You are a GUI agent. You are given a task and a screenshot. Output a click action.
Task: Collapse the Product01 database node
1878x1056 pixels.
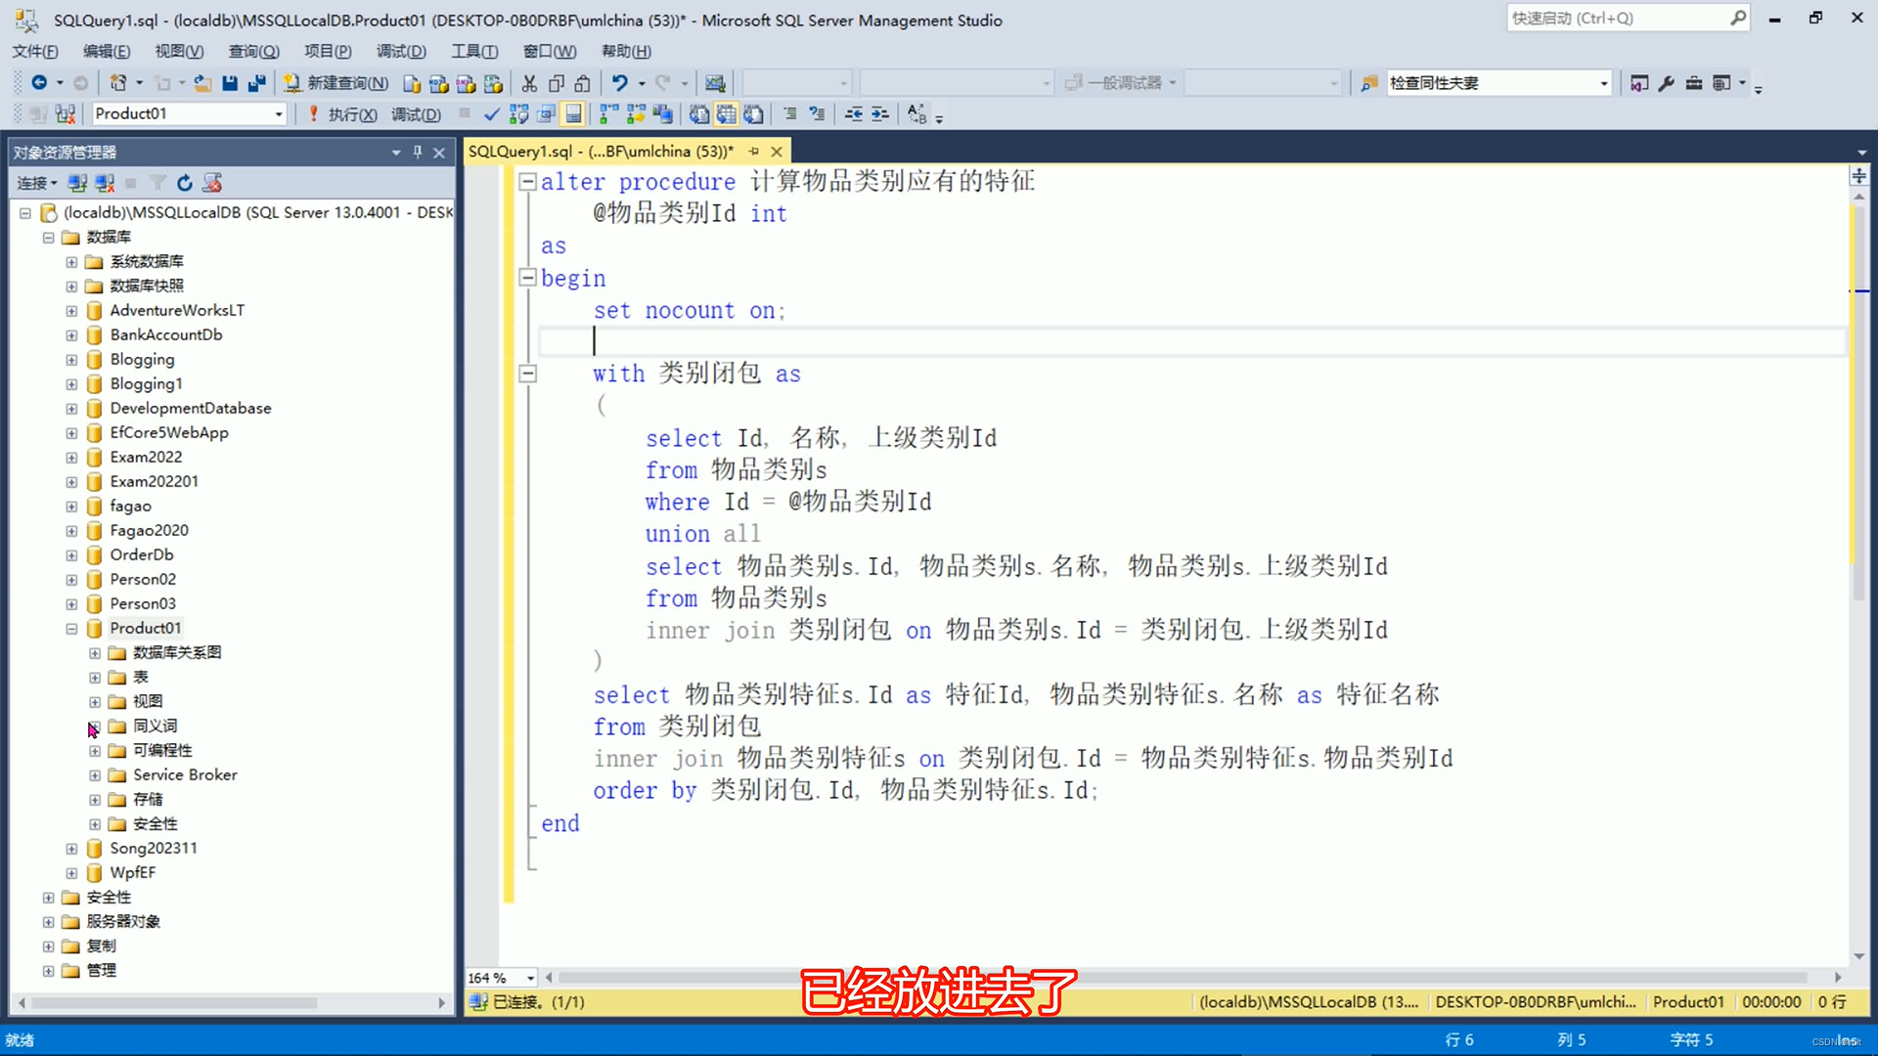(71, 629)
